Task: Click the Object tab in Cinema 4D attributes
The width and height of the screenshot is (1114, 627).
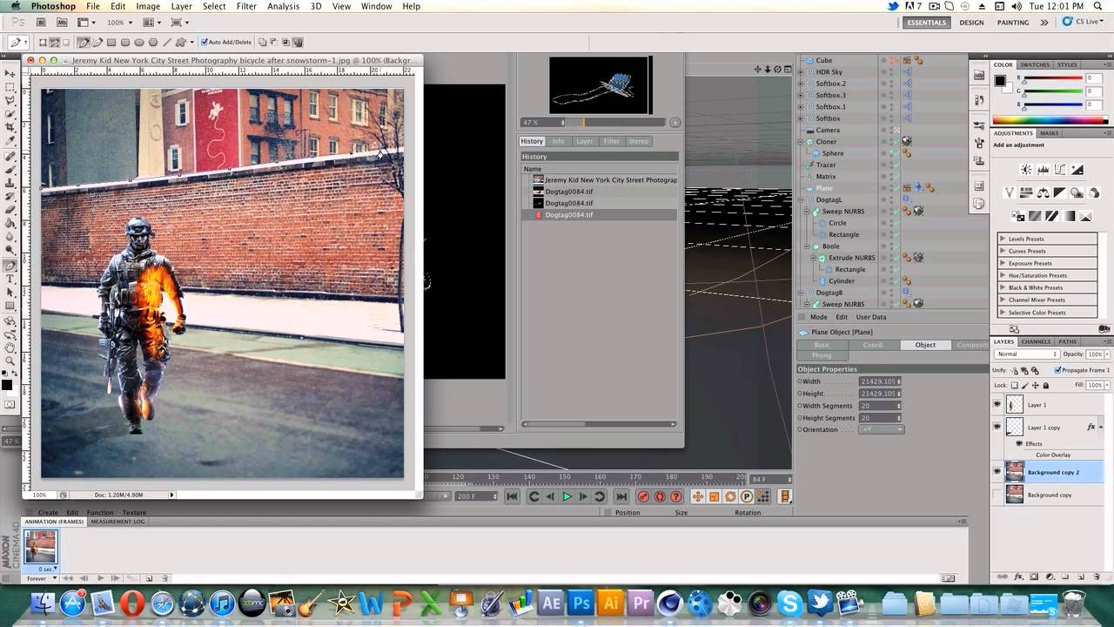Action: 925,345
